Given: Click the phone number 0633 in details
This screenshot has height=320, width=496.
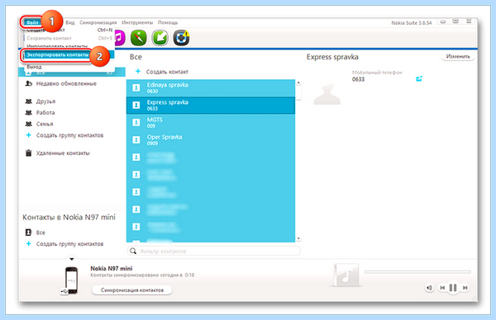Looking at the screenshot, I should click(358, 79).
